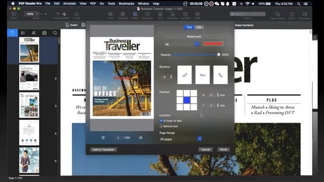Screen dimensions: 324x182
Task: Select top-left cell in position grid
Action: (180, 93)
